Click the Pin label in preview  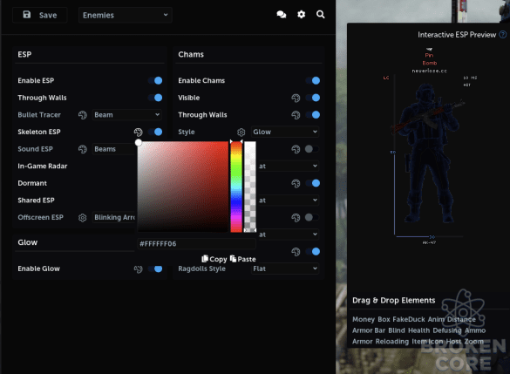pyautogui.click(x=429, y=55)
